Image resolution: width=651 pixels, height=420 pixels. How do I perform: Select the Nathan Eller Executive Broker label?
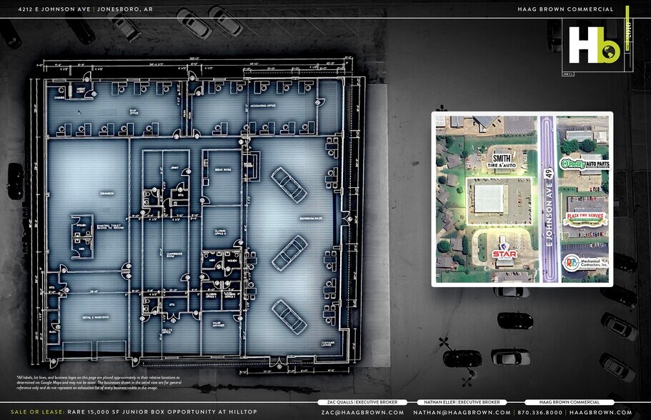click(x=462, y=402)
